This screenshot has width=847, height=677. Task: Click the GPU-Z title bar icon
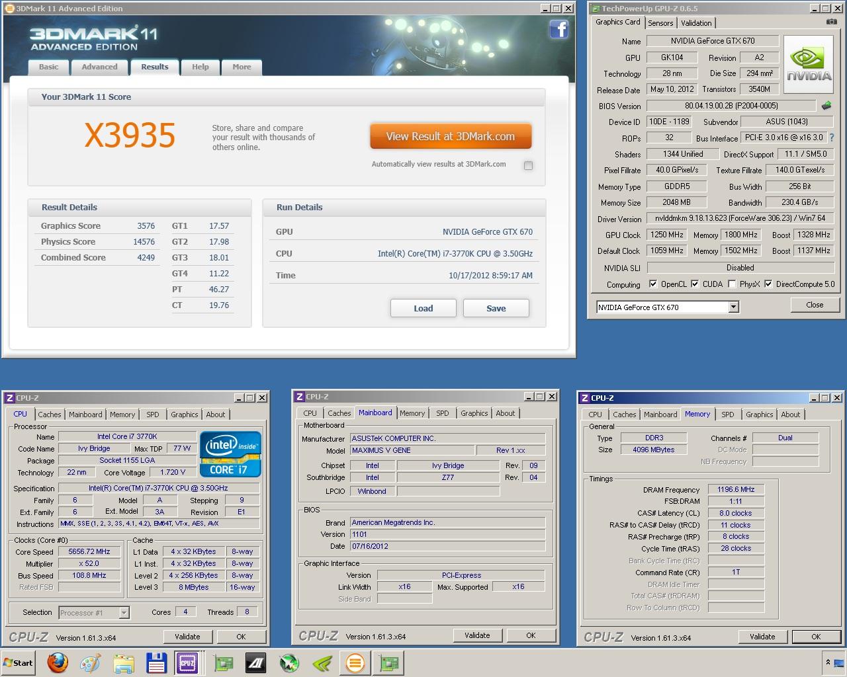[x=594, y=9]
